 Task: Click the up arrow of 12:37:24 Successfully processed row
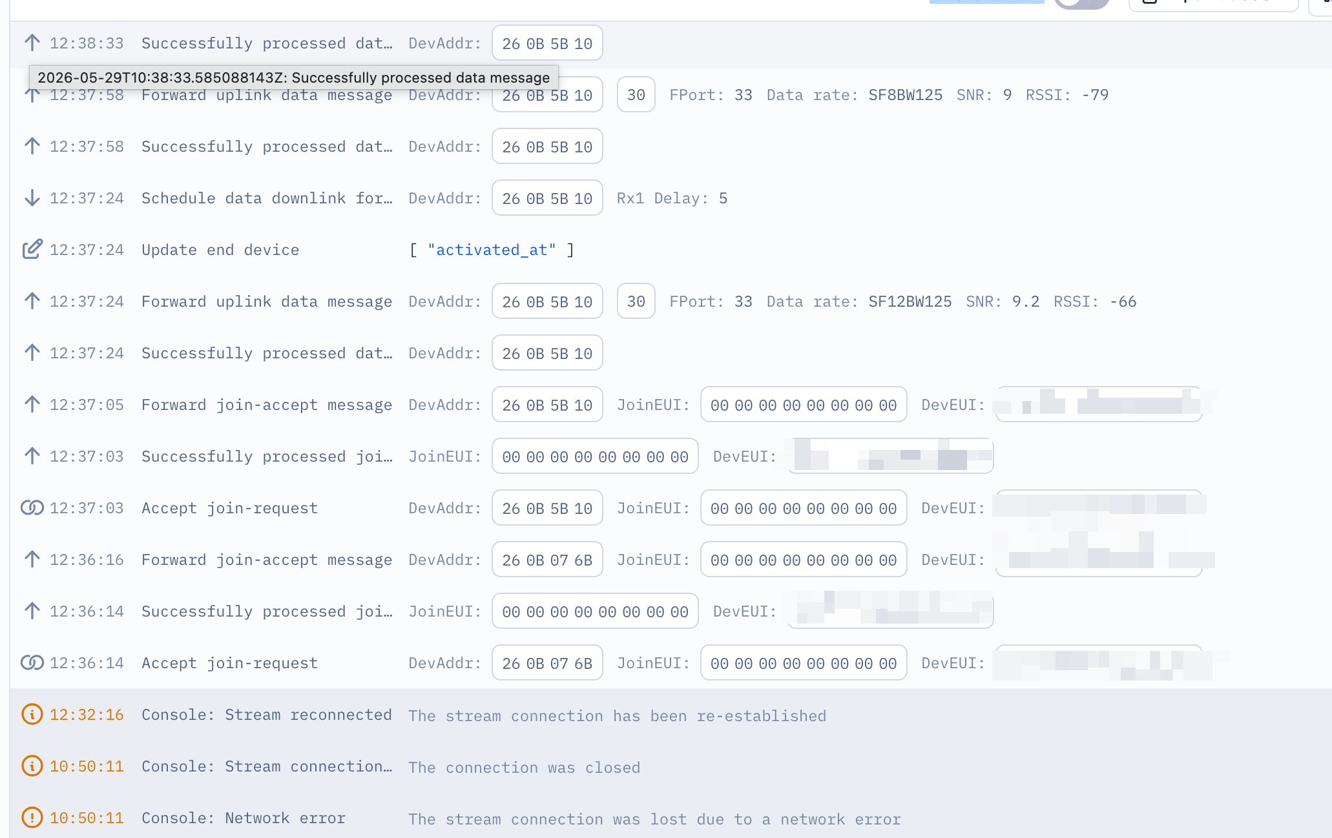(x=32, y=353)
